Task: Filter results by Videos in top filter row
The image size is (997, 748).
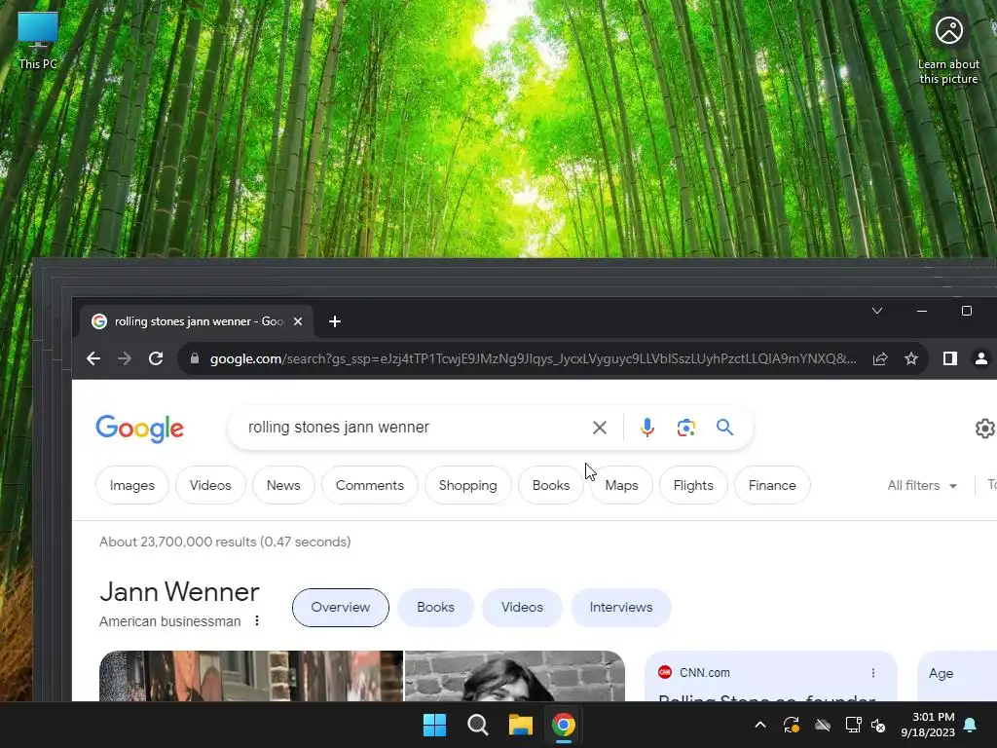Action: point(210,485)
